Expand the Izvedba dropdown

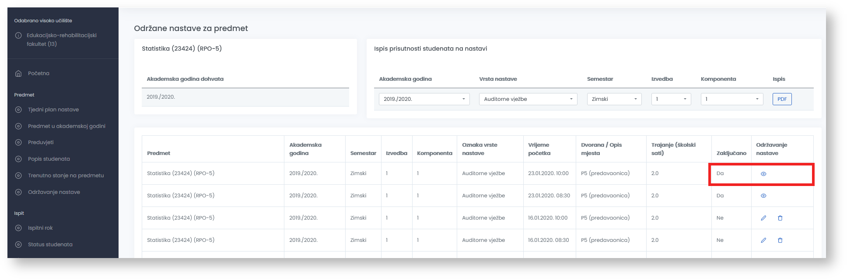click(x=671, y=99)
